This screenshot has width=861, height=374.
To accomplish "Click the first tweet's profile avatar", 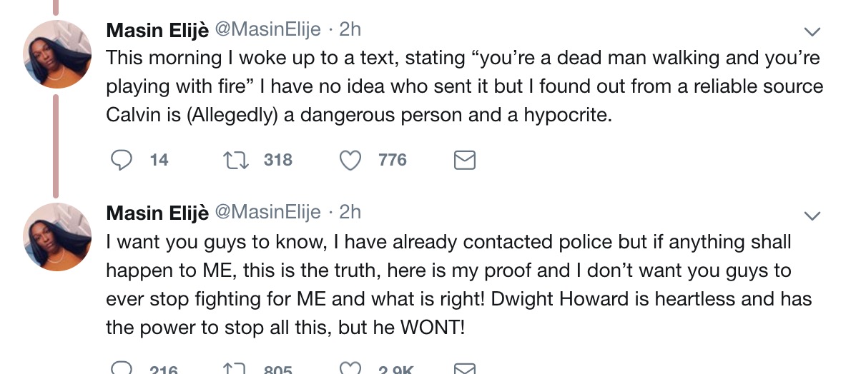I will click(x=56, y=55).
